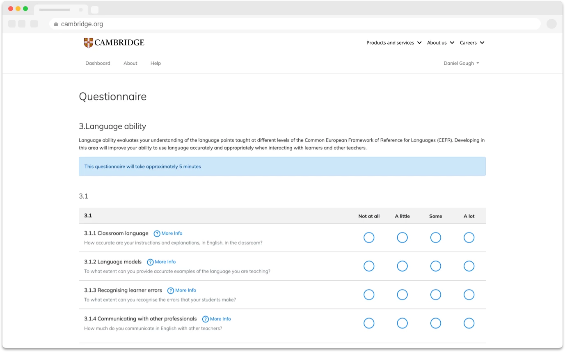Open the info icon next to Language models
565x352 pixels.
tap(150, 262)
